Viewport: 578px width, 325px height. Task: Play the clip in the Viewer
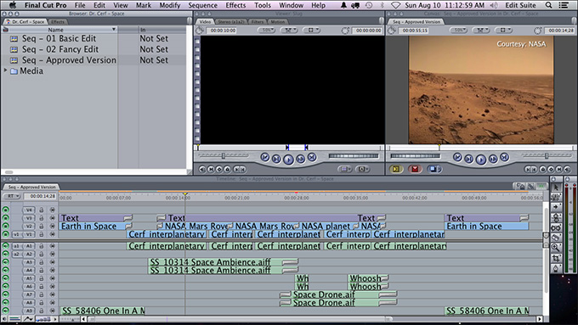click(288, 159)
